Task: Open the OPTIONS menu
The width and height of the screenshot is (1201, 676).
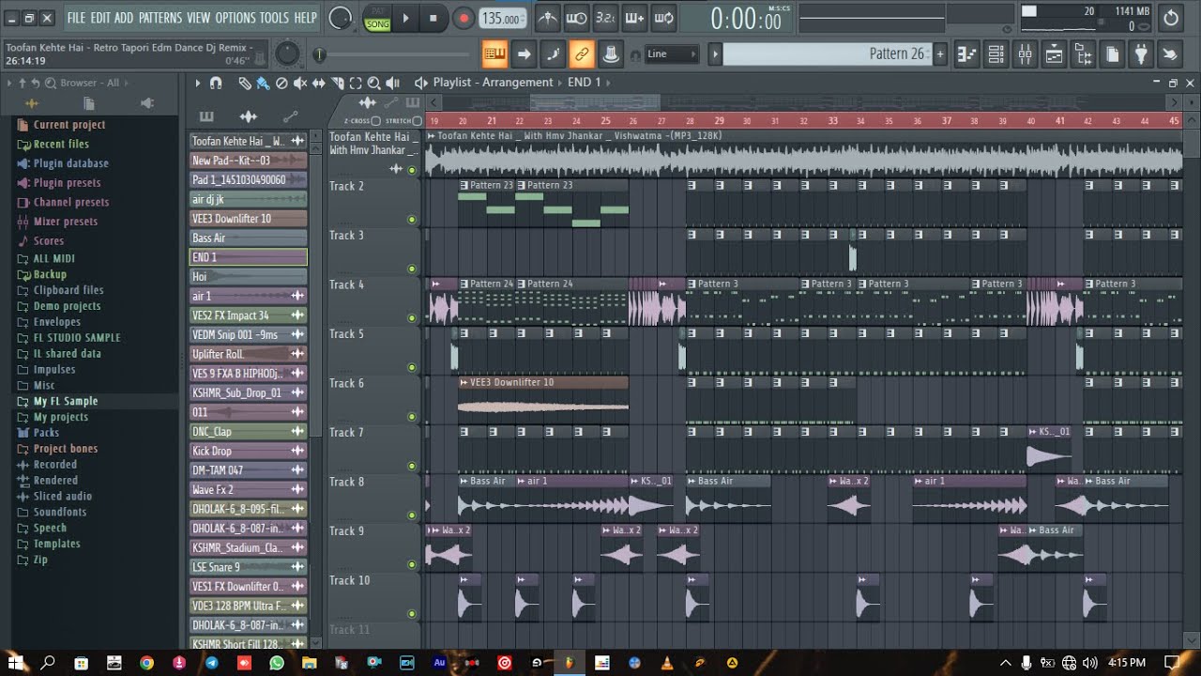Action: click(235, 18)
